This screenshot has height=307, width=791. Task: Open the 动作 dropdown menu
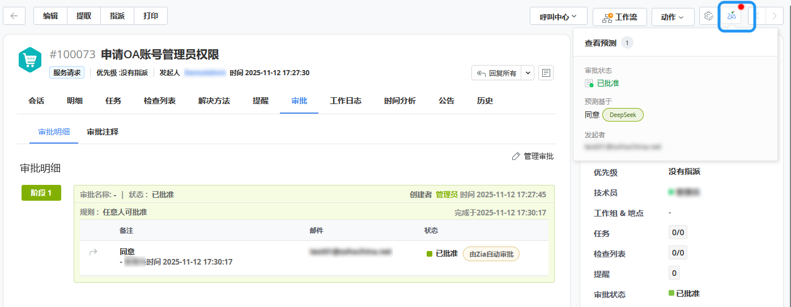673,17
